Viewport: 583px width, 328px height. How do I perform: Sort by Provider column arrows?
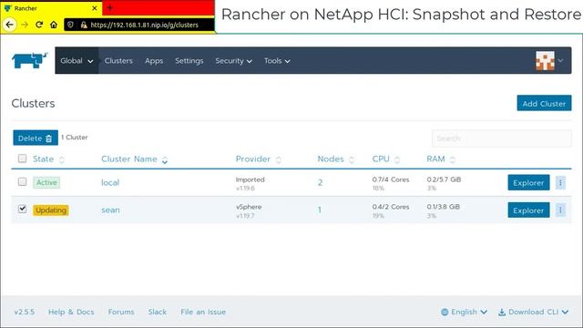point(279,159)
